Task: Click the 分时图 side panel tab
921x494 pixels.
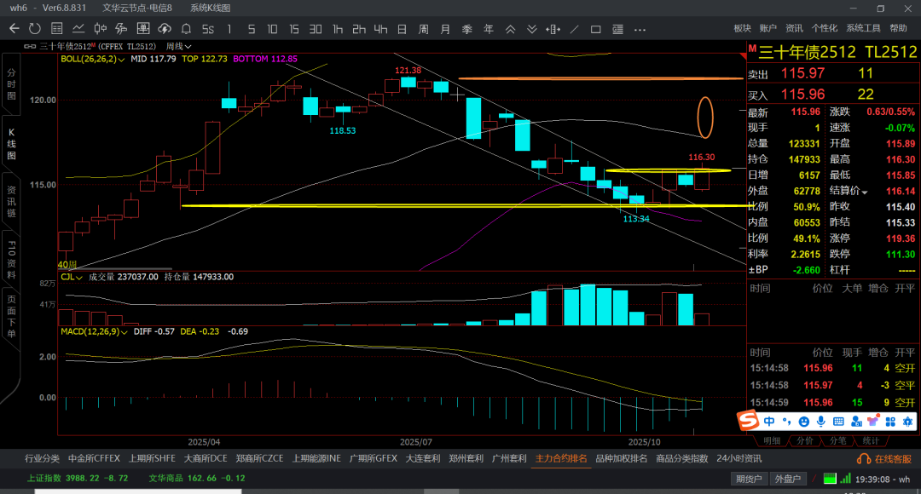Action: click(x=11, y=85)
